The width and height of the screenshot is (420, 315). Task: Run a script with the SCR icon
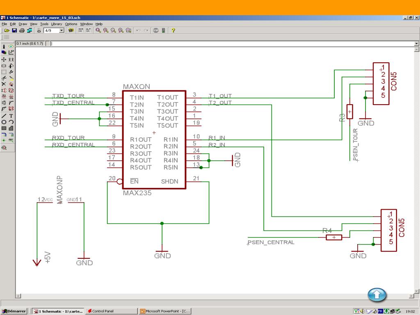coord(81,30)
